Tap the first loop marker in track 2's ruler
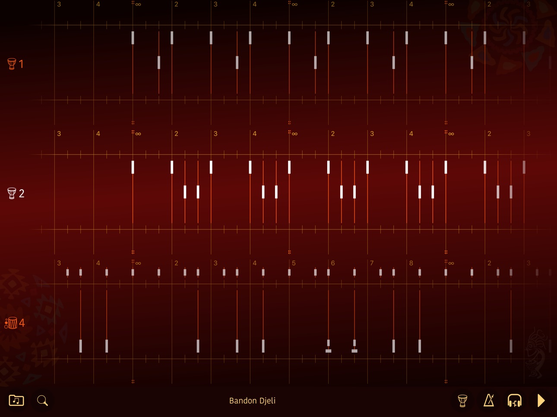This screenshot has width=557, height=417. point(136,133)
